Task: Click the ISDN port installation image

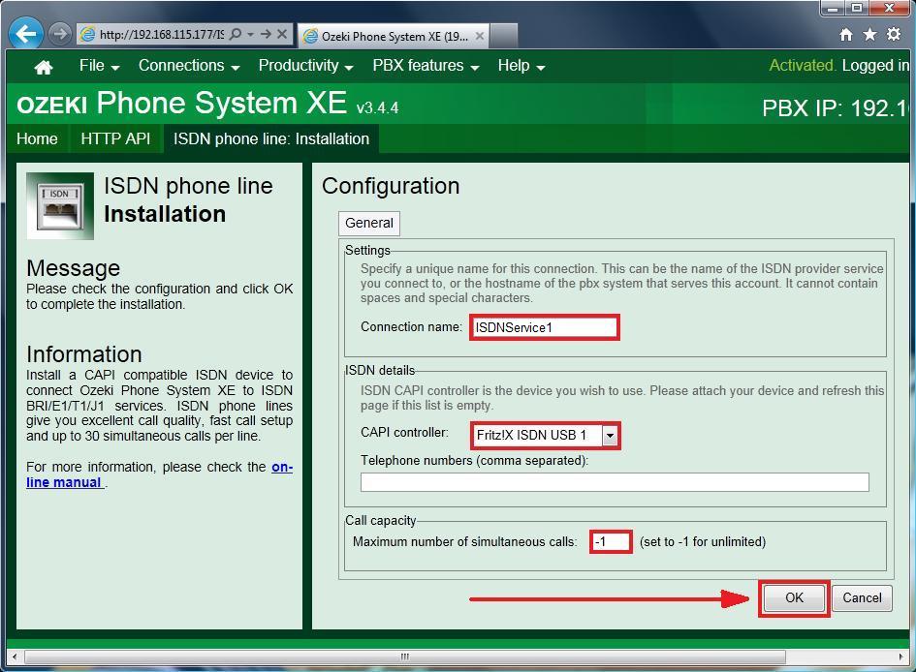Action: (60, 206)
